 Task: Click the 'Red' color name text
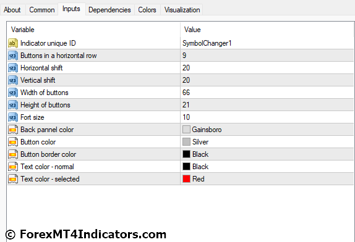coord(199,179)
